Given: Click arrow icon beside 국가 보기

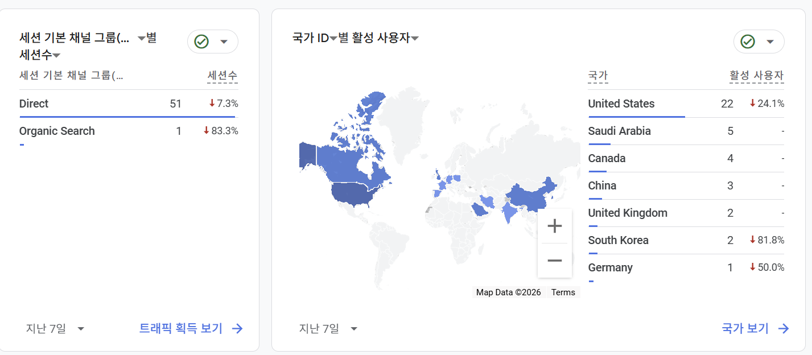Looking at the screenshot, I should [784, 328].
